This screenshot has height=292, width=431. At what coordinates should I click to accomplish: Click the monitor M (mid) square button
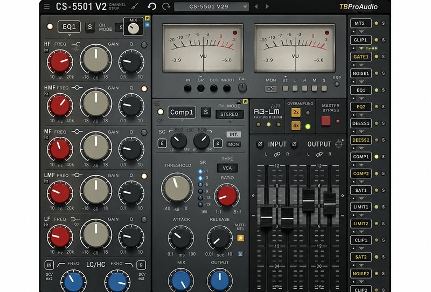(x=314, y=88)
